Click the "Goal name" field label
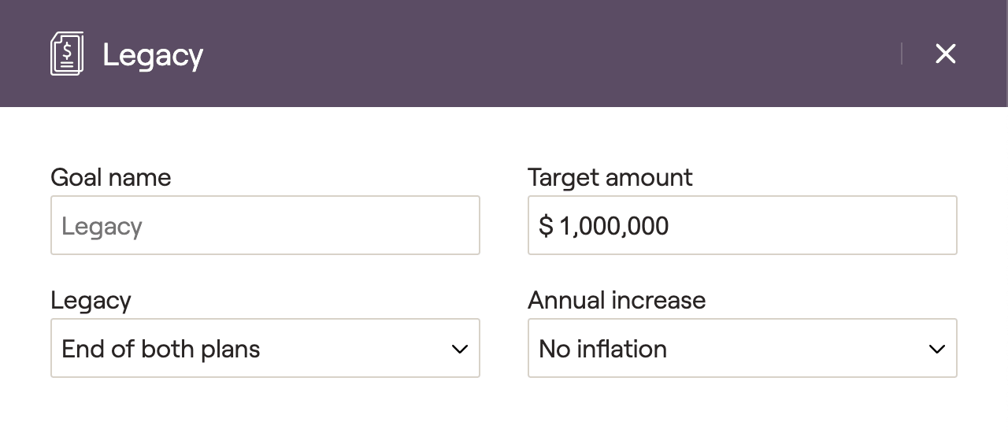The height and width of the screenshot is (433, 1008). [110, 177]
